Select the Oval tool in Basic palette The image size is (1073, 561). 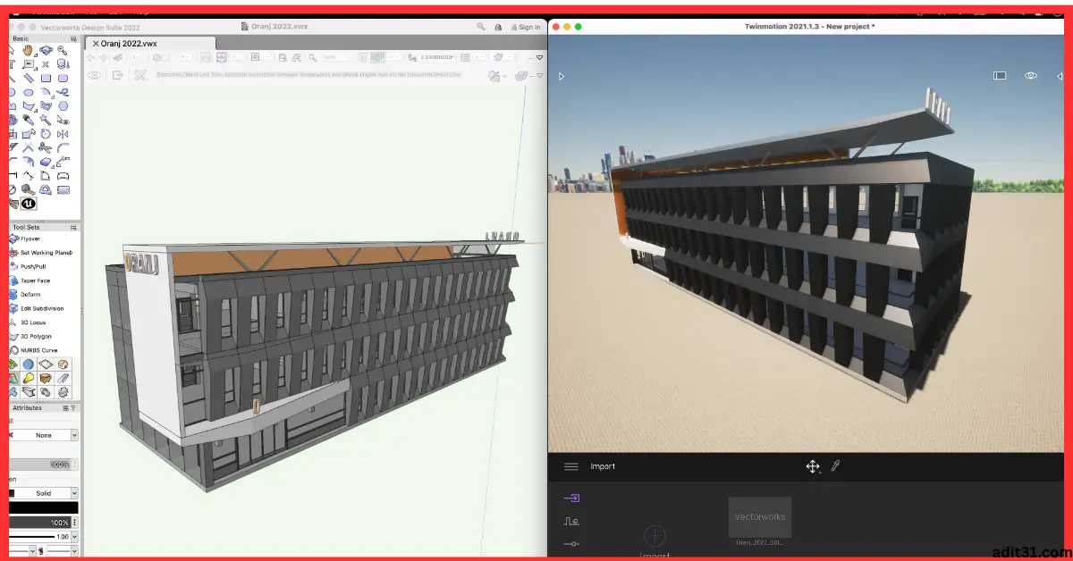click(x=28, y=93)
